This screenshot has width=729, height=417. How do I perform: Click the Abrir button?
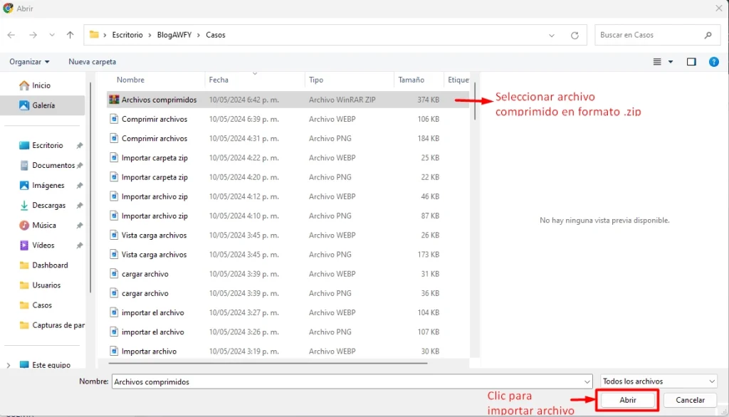tap(628, 400)
